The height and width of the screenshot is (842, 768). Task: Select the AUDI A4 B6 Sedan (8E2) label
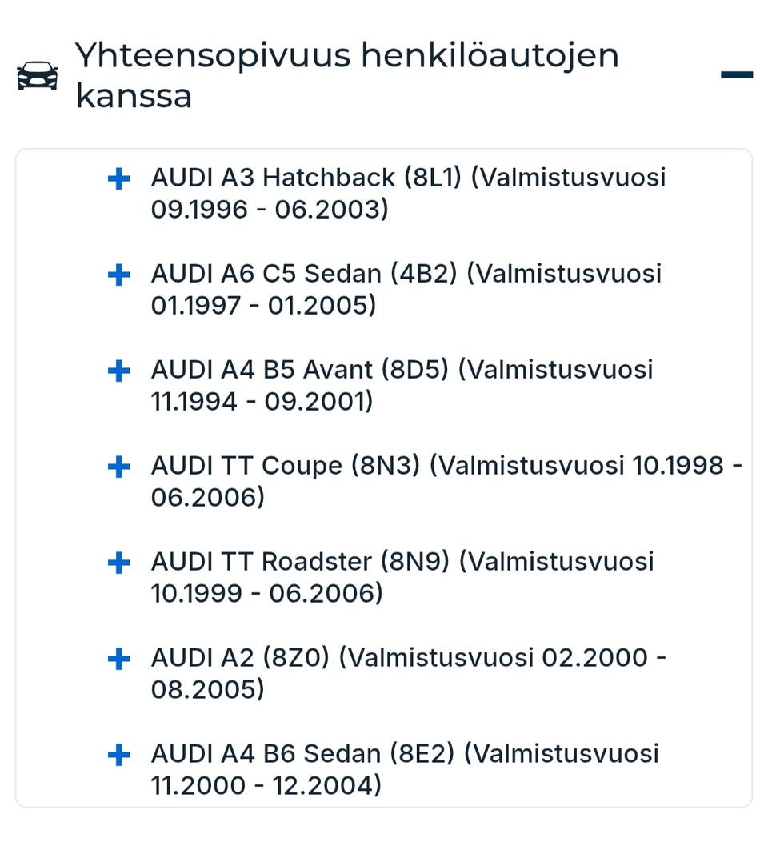[x=303, y=753]
